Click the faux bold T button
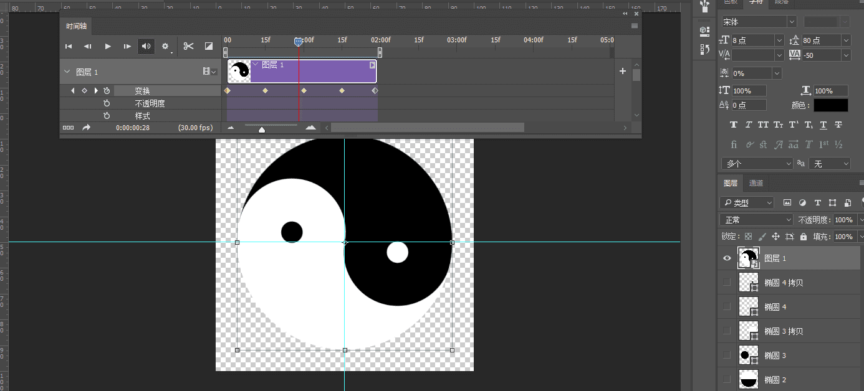 (734, 125)
